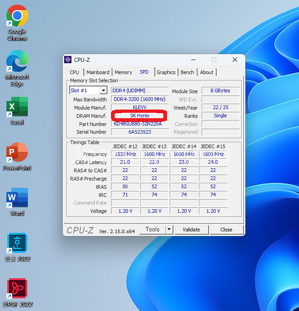Click the Frequency row label
The height and width of the screenshot is (311, 299).
95,154
